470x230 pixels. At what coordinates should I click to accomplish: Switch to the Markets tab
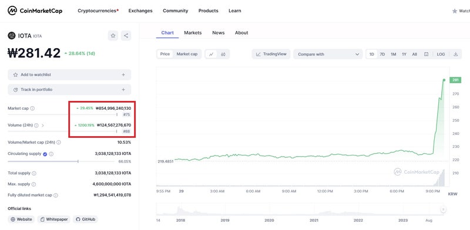[x=193, y=33]
